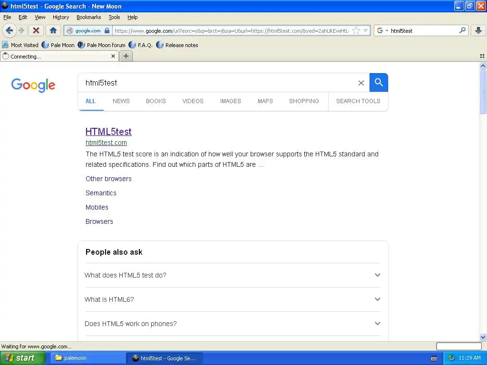This screenshot has height=365, width=487.
Task: Click the system tray icon beside the clock
Action: [x=451, y=358]
